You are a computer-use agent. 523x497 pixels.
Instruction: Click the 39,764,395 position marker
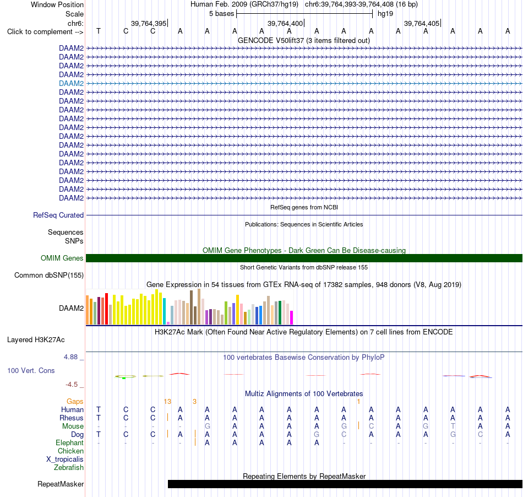pyautogui.click(x=149, y=23)
